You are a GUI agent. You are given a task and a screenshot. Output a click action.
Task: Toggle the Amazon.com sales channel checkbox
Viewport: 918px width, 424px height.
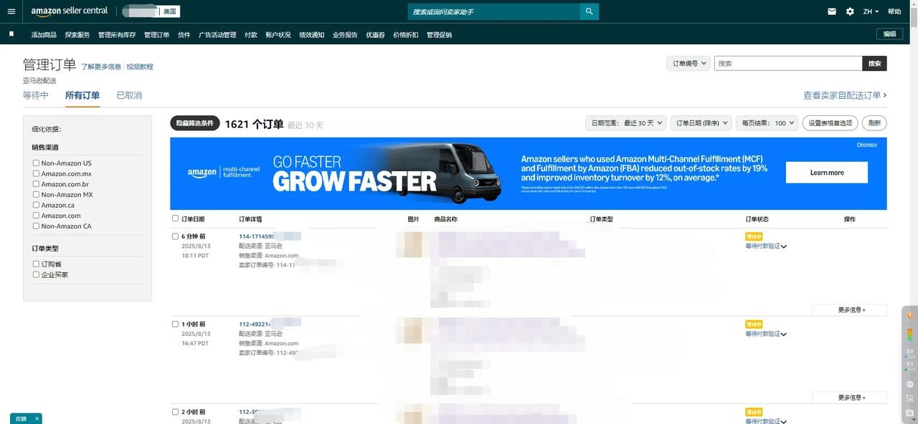coord(36,215)
